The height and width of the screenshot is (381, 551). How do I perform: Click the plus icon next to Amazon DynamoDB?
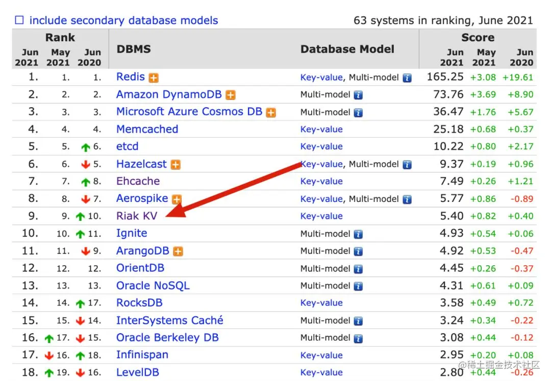tap(231, 95)
